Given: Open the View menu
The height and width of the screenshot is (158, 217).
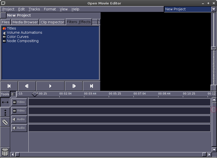Looking at the screenshot, I should point(64,9).
